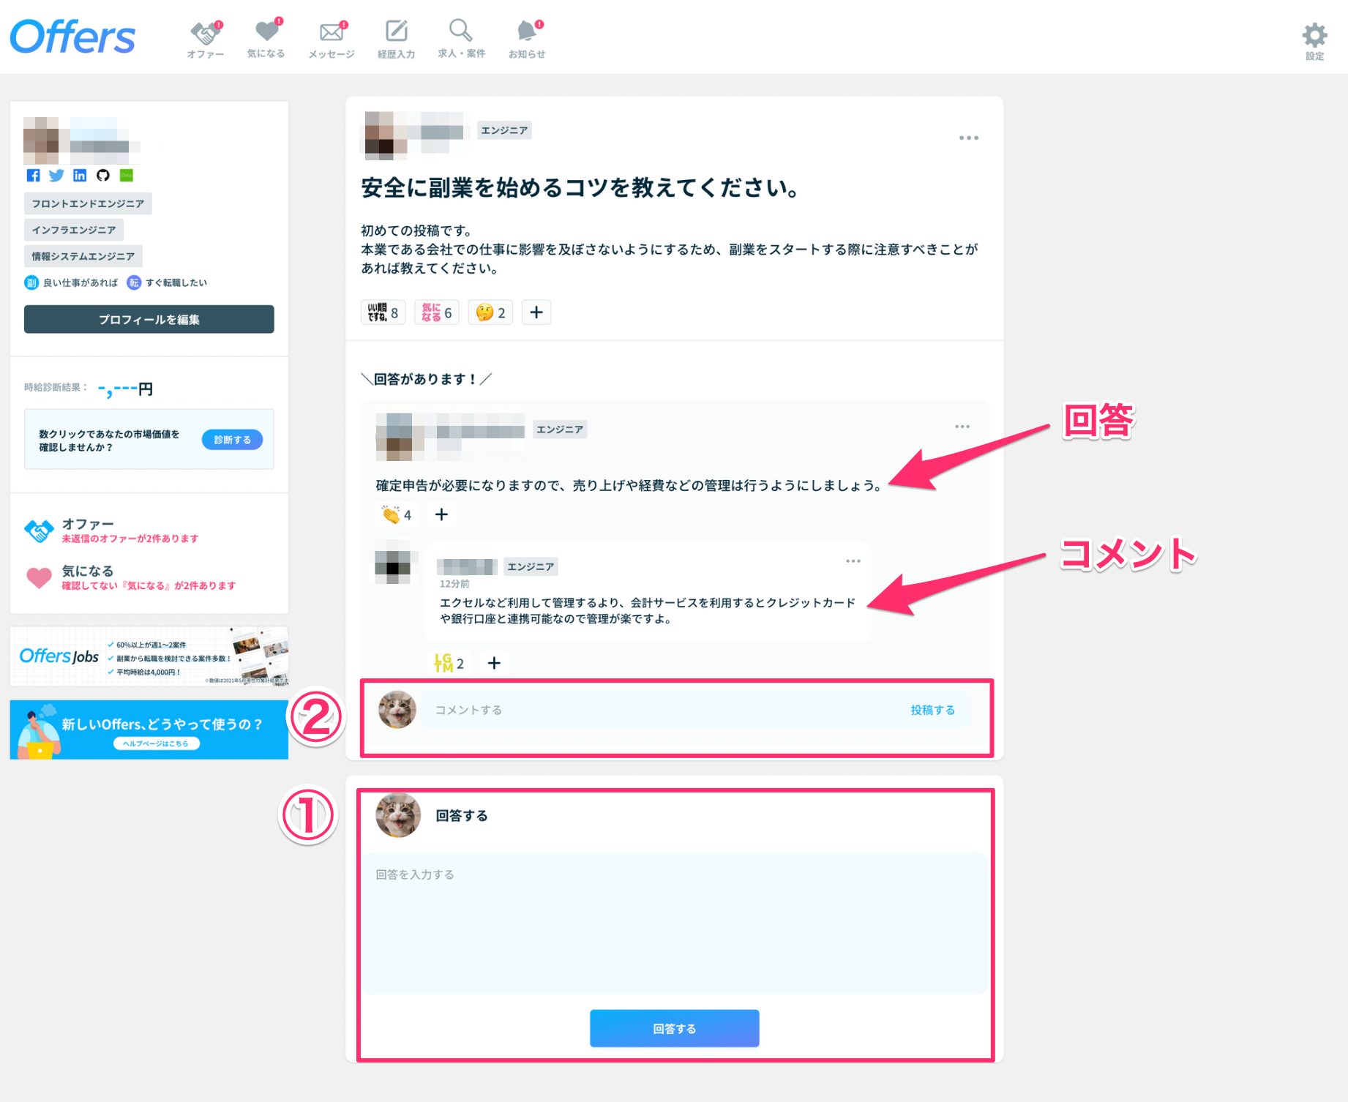1348x1102 pixels.
Task: Open 求人・案件 search icon
Action: tap(461, 38)
